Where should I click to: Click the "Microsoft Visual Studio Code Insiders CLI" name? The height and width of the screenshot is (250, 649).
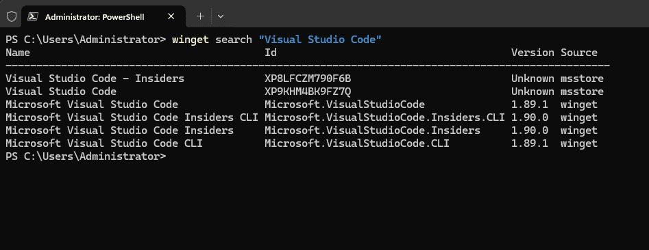132,117
